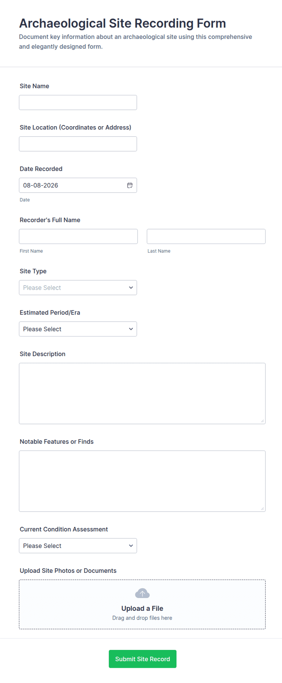Open the Current Condition Assessment dropdown
This screenshot has height=683, width=282.
tap(78, 546)
